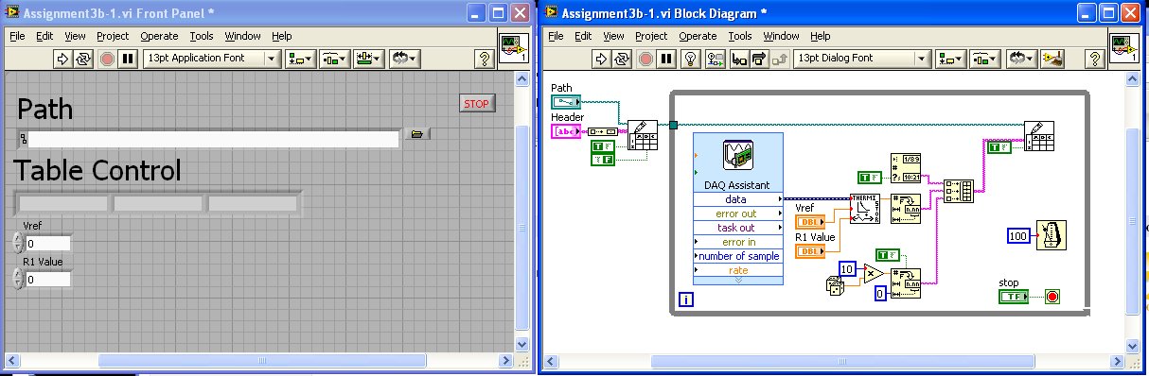Click Pause button in Front Panel toolbar
Viewport: 1149px width, 376px height.
128,59
